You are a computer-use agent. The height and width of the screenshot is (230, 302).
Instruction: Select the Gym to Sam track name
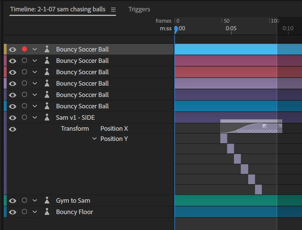[73, 200]
